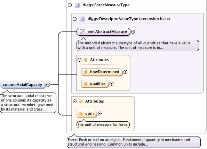Select the qualifier attribute node
This screenshot has width=207, height=149.
95,84
